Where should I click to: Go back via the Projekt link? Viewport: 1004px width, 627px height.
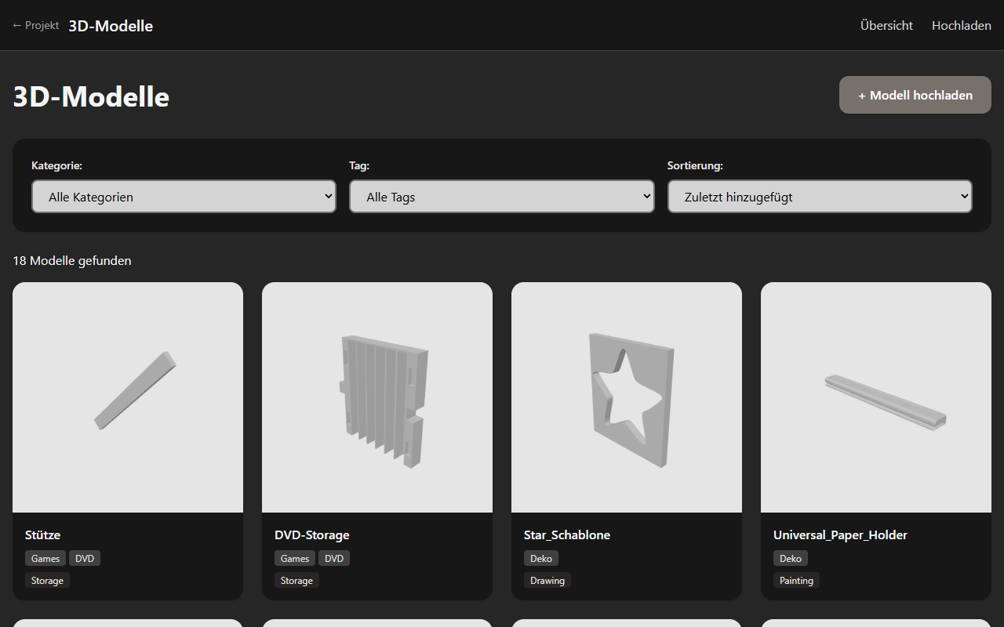coord(35,25)
